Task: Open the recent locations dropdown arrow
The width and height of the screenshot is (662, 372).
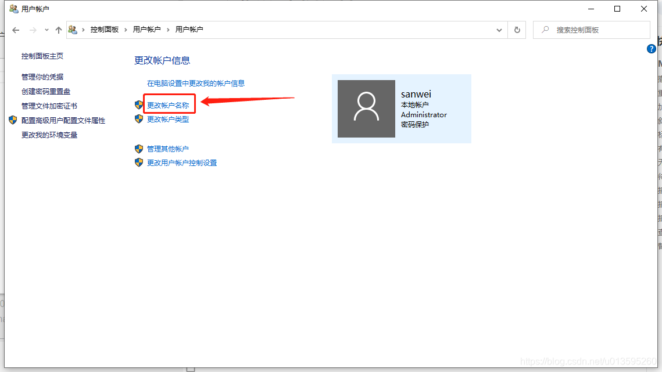Action: click(x=46, y=30)
